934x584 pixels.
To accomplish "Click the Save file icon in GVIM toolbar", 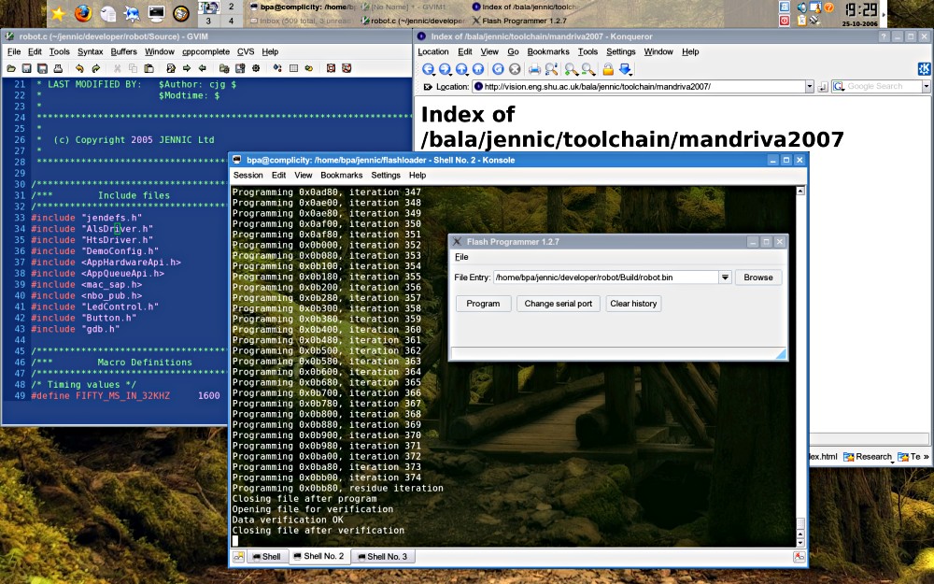I will point(26,68).
